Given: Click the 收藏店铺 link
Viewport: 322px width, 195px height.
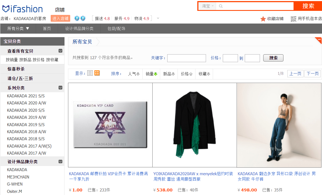Looking at the screenshot, I should [x=275, y=19].
